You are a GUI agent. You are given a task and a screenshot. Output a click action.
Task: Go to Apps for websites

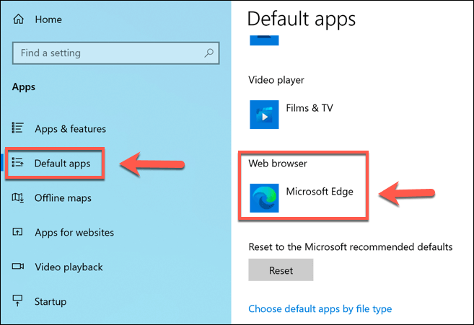(x=74, y=232)
